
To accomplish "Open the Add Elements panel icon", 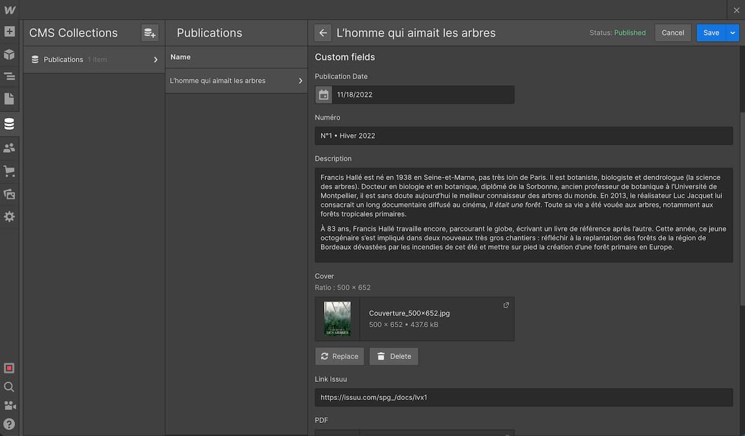I will coord(9,31).
